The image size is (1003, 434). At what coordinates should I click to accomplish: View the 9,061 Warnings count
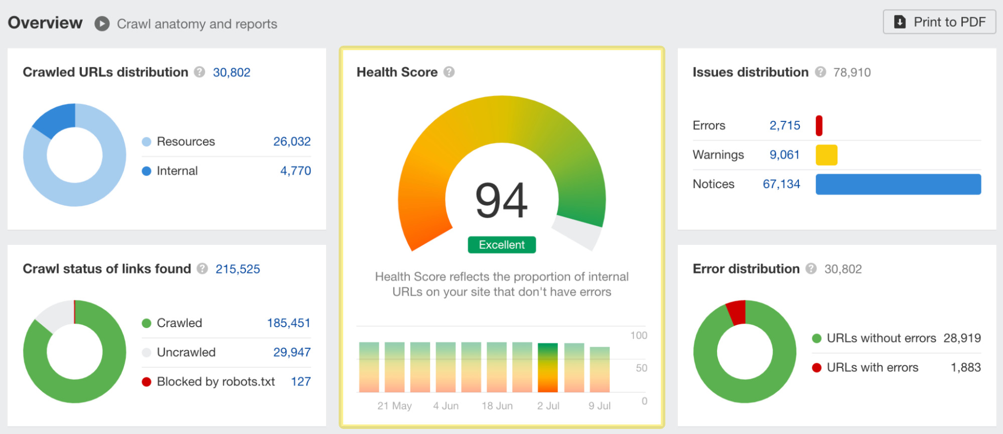[784, 155]
